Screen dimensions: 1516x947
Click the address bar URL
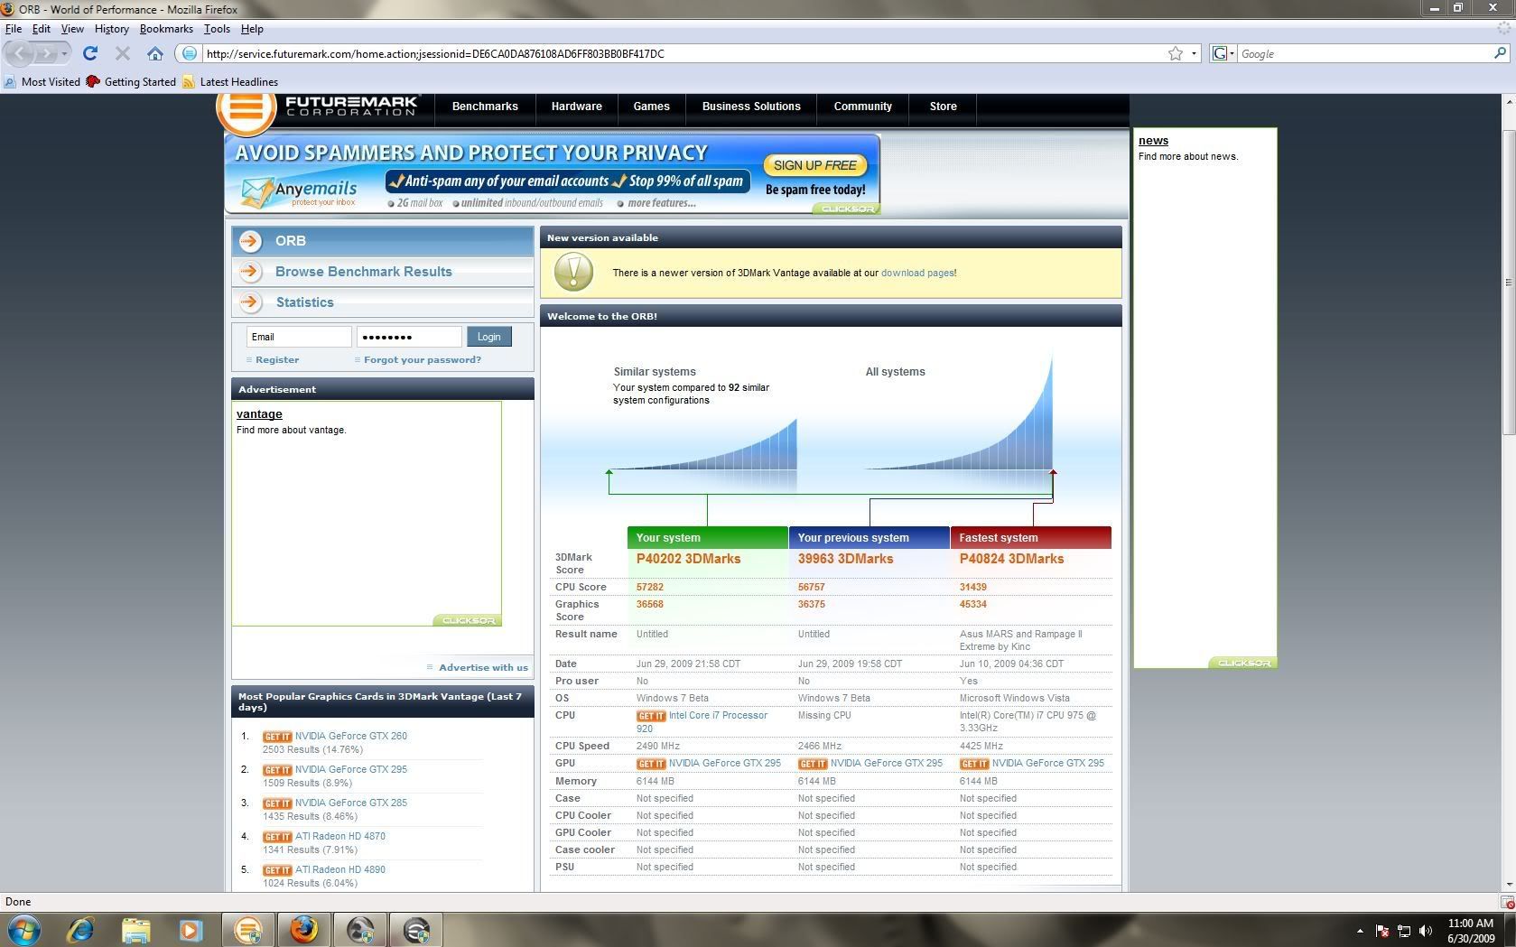point(435,53)
